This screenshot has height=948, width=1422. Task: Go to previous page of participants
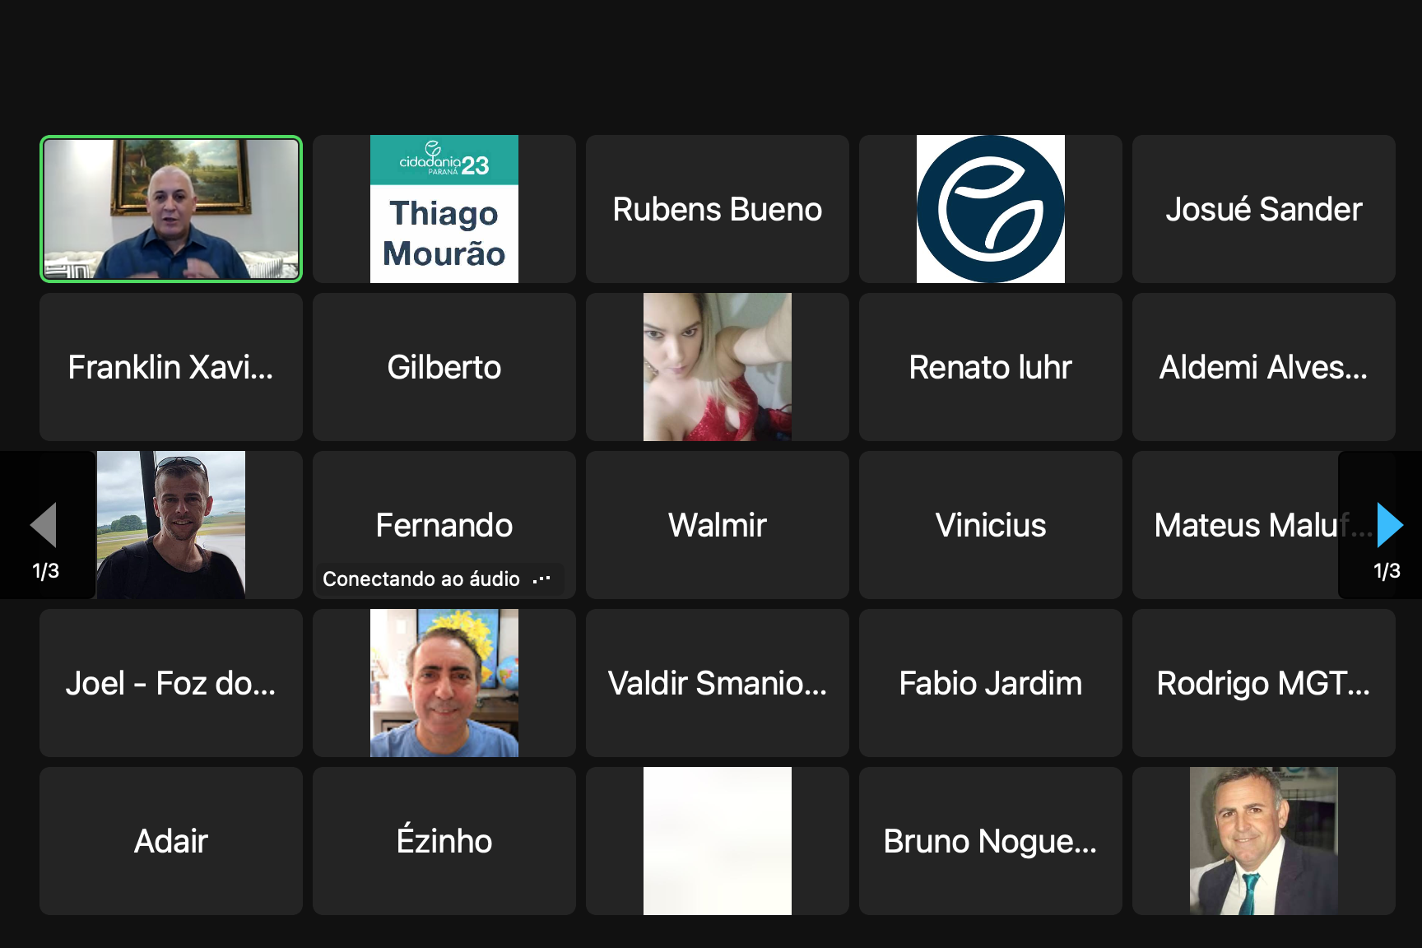click(43, 525)
